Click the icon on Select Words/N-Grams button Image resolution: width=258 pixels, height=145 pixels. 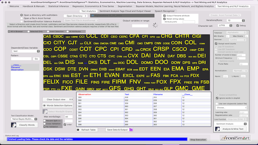click(45, 112)
